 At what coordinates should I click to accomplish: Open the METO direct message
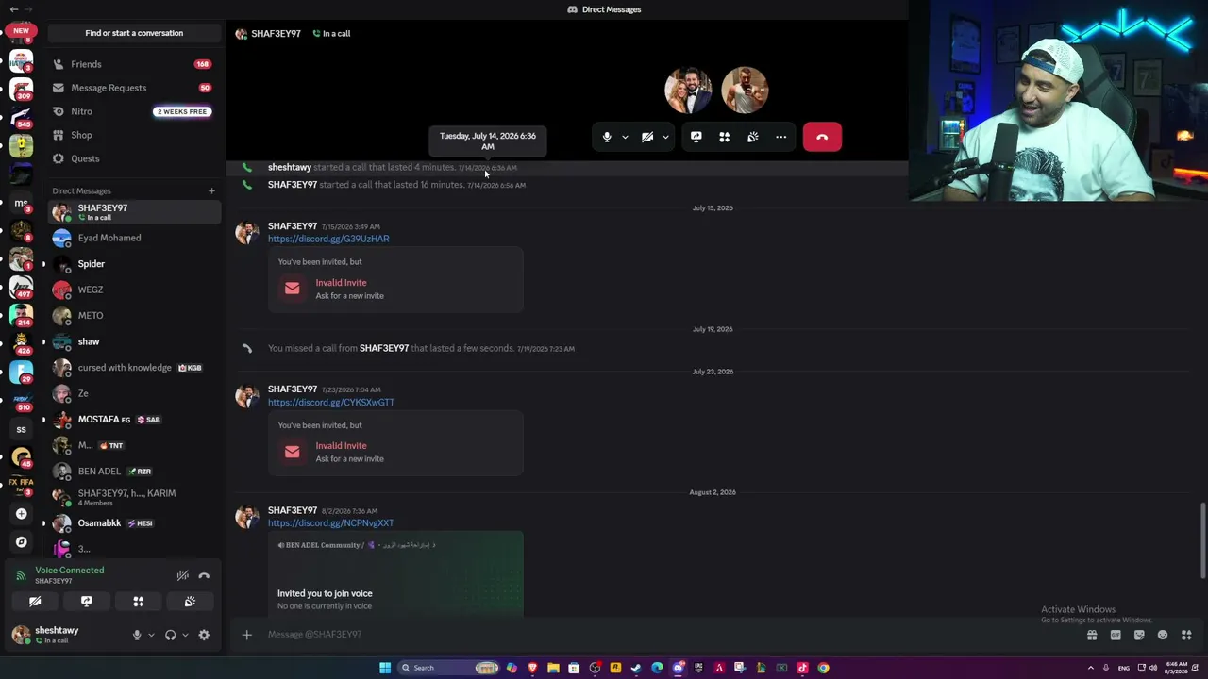tap(134, 316)
